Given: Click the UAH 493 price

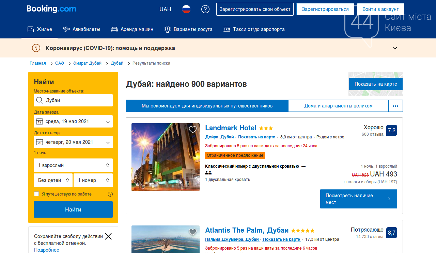Looking at the screenshot, I should 384,174.
